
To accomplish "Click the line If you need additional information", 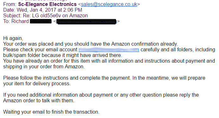I will [x=101, y=95].
